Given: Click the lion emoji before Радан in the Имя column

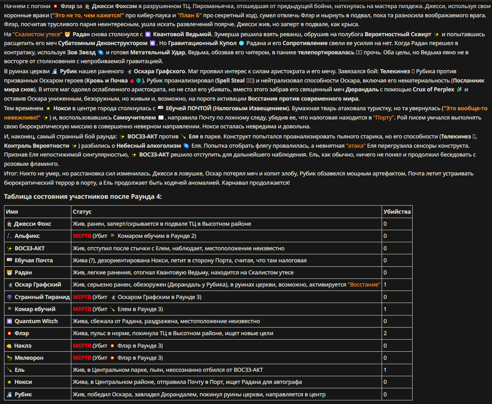Looking at the screenshot, I should click(9, 272).
